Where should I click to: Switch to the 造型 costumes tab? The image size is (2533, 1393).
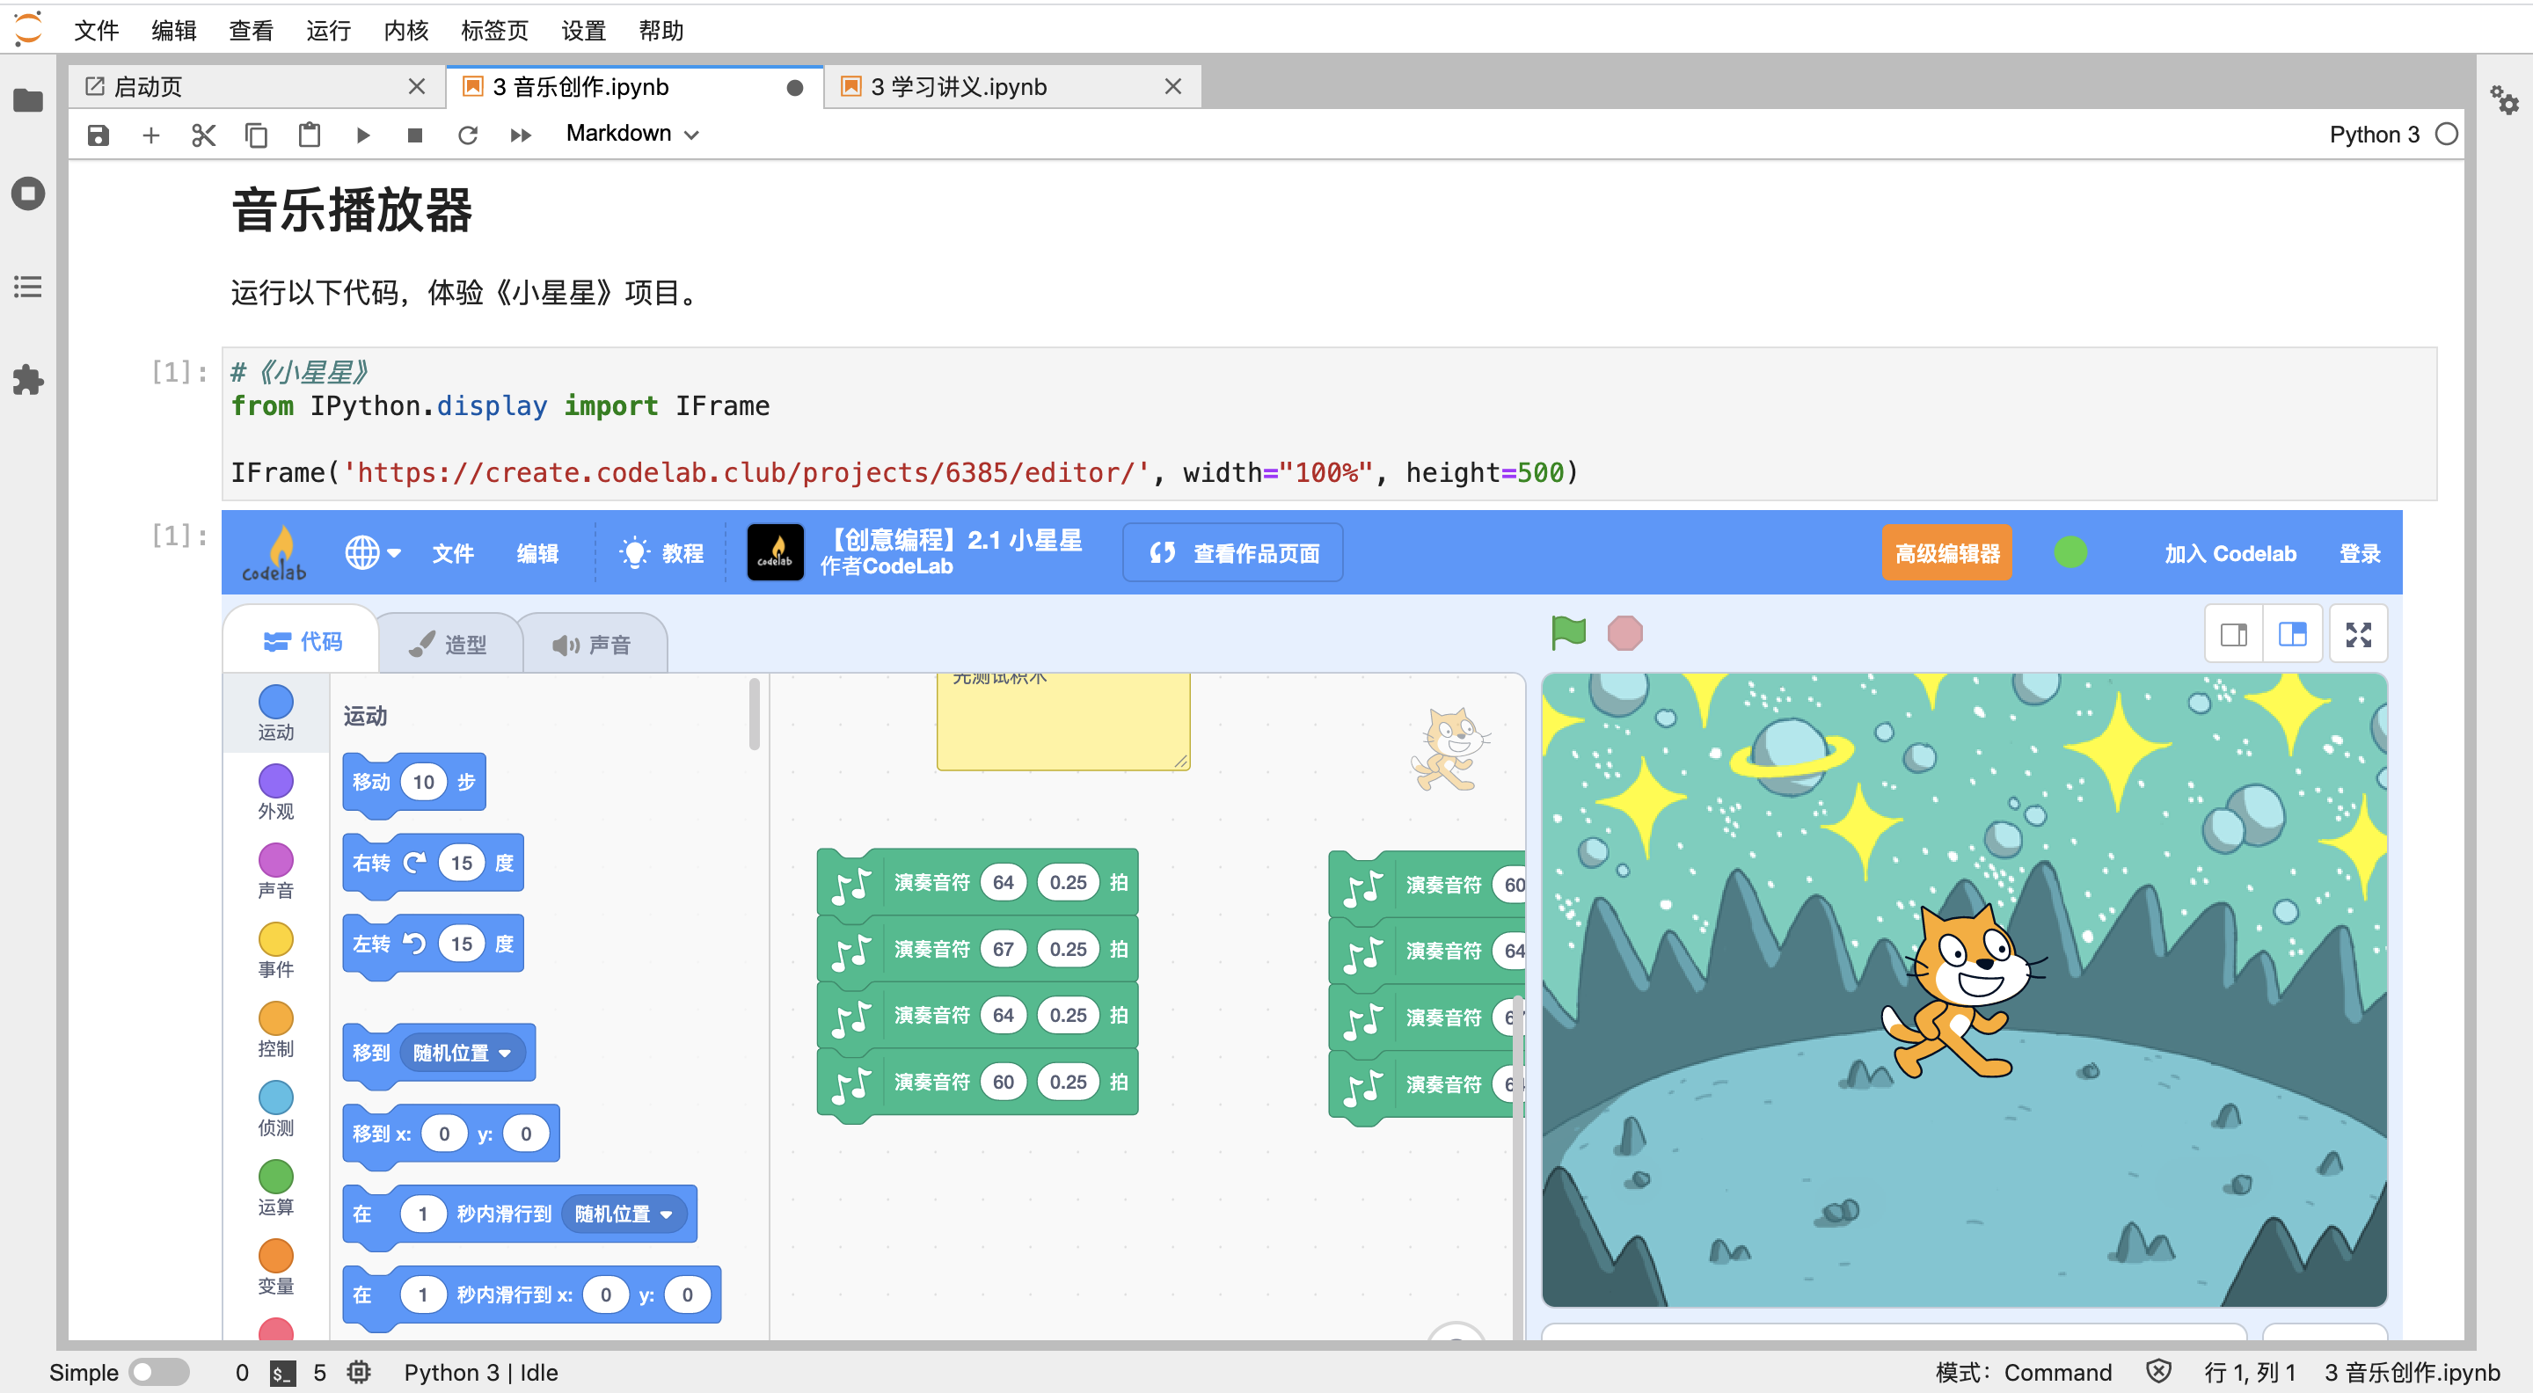pyautogui.click(x=449, y=644)
